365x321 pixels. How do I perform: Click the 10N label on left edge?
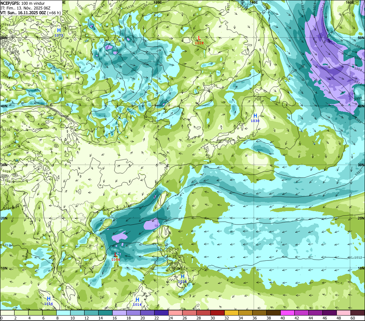click(4, 268)
